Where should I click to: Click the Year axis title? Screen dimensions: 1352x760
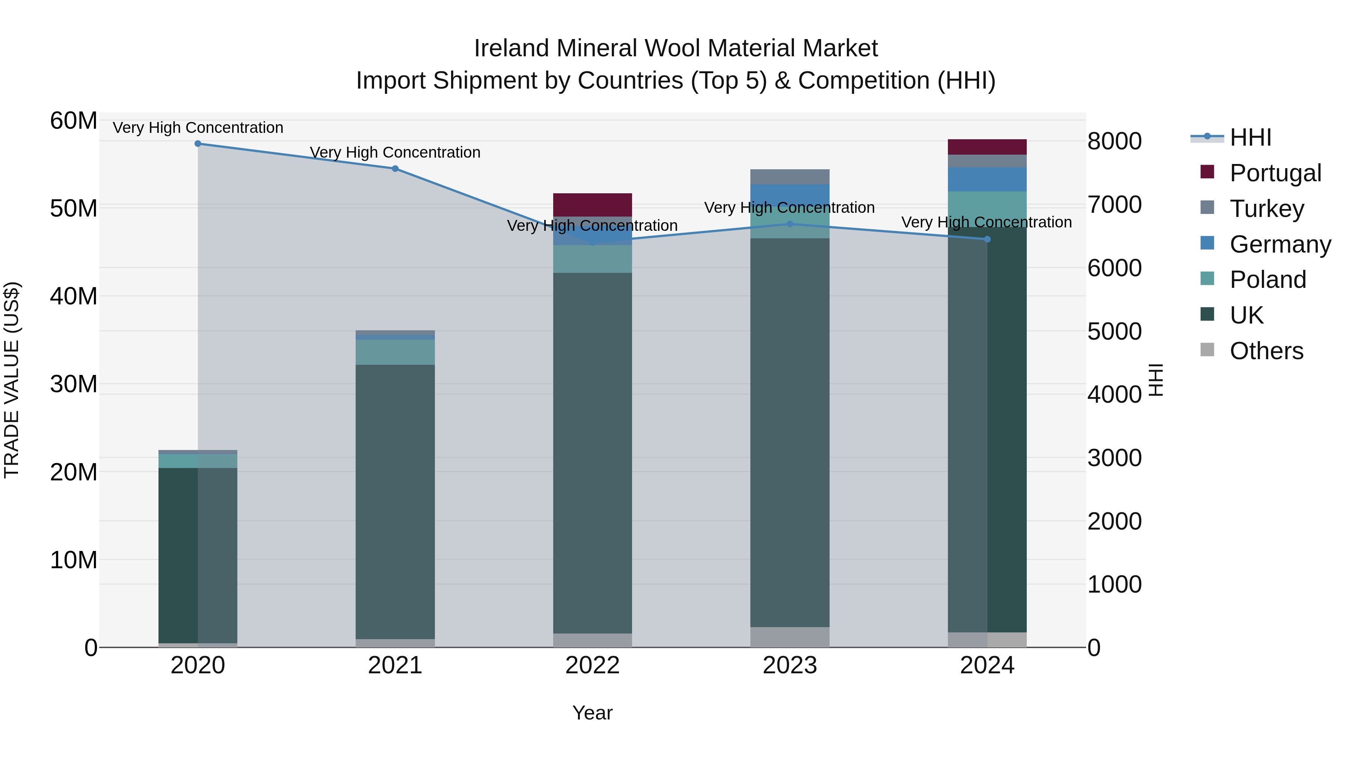(x=593, y=713)
